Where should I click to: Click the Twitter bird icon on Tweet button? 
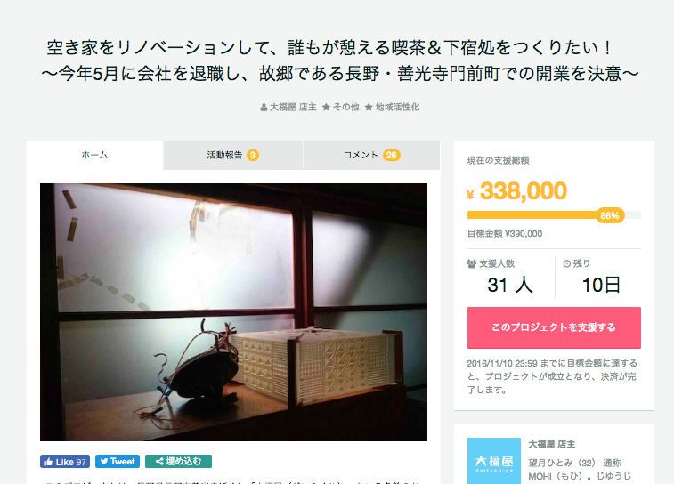click(x=104, y=462)
